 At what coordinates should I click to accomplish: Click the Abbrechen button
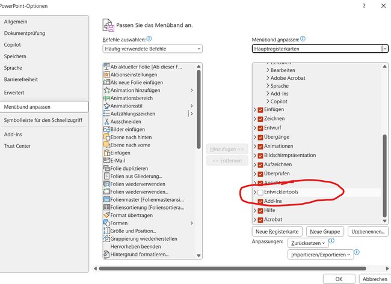point(375,279)
